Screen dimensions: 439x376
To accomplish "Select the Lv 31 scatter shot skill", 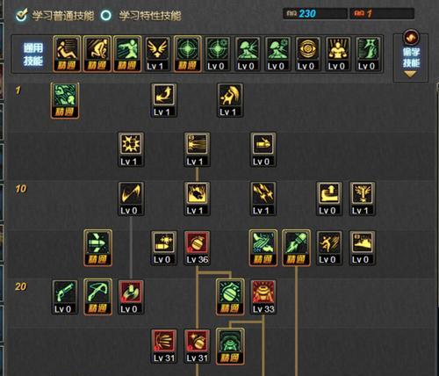I will (164, 346).
